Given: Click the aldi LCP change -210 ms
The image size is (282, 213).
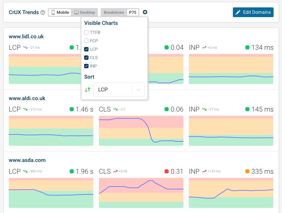Looking at the screenshot, I should pos(35,110).
